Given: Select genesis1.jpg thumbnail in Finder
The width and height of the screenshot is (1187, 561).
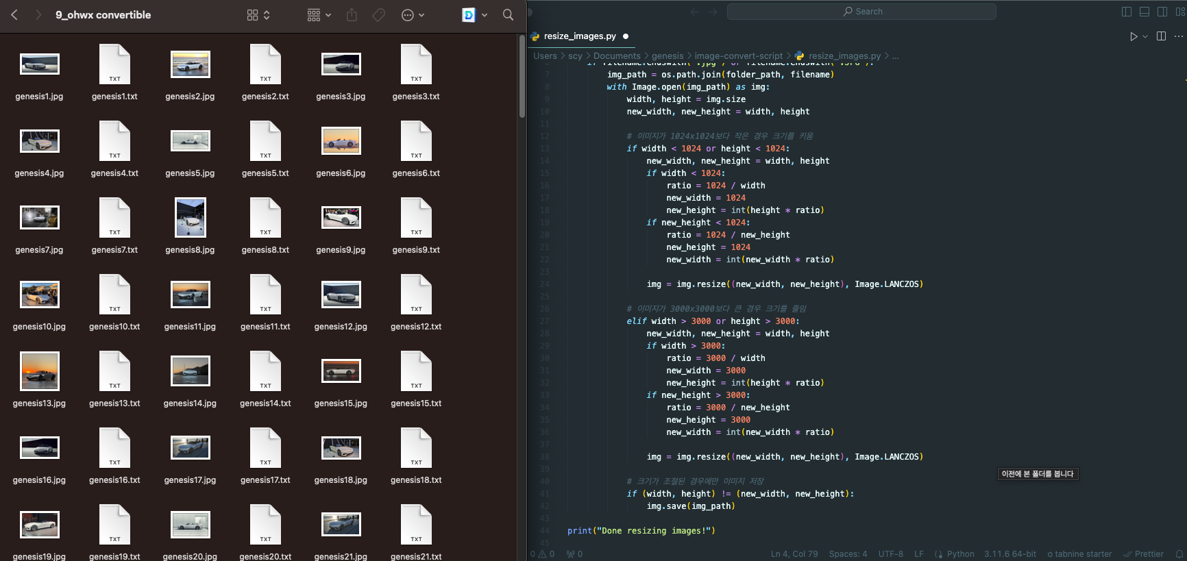Looking at the screenshot, I should [40, 64].
